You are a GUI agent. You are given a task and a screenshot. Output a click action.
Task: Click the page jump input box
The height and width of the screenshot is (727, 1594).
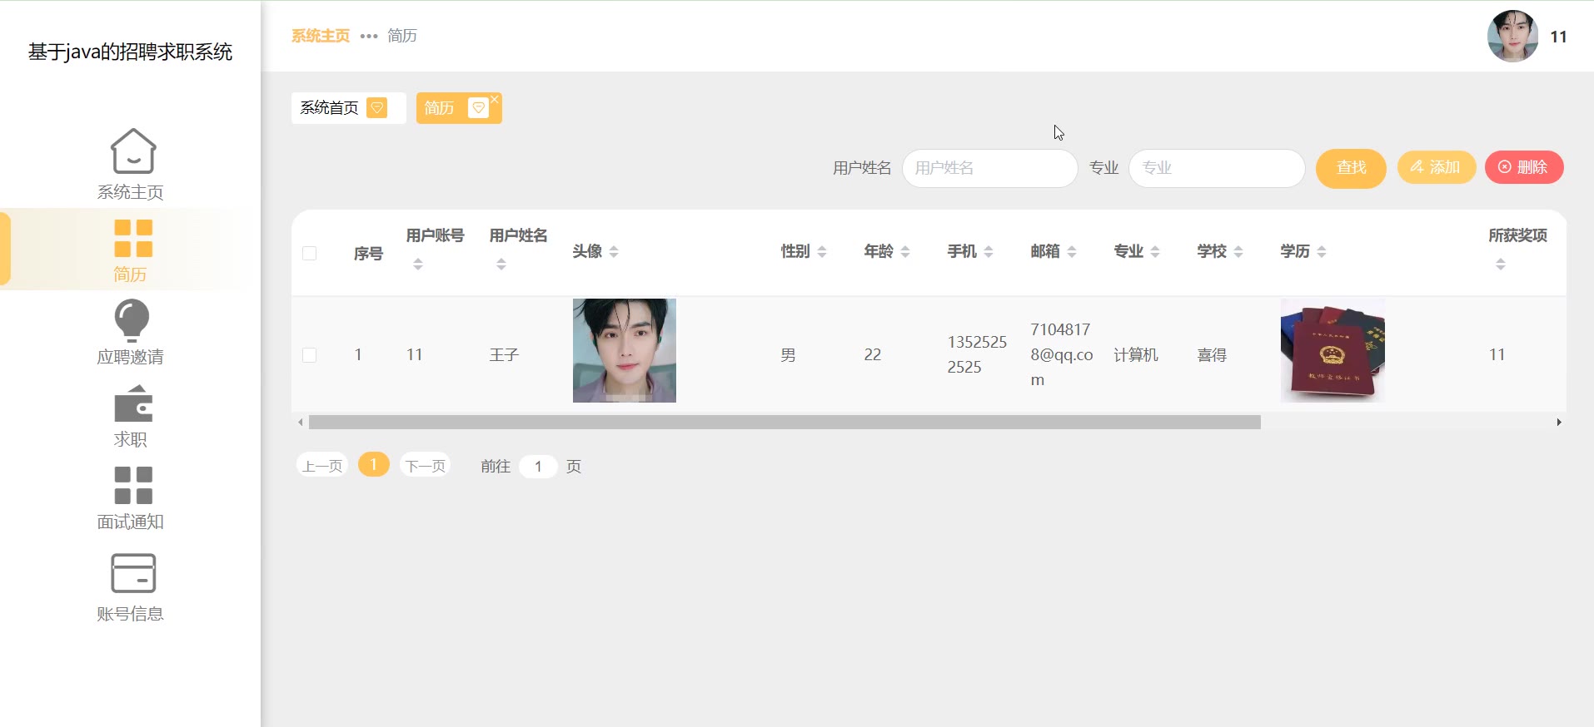pyautogui.click(x=538, y=467)
